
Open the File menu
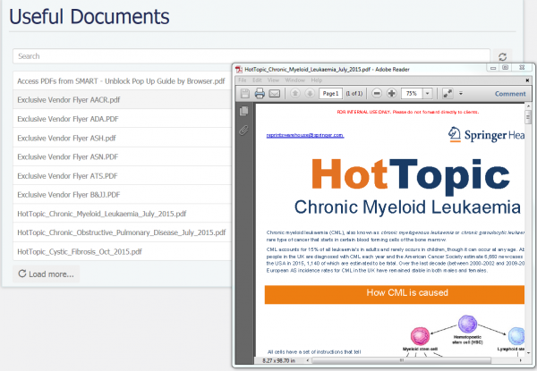point(243,80)
